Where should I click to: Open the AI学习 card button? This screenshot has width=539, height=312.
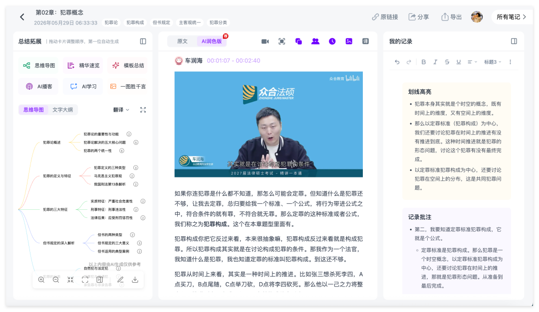tap(83, 87)
